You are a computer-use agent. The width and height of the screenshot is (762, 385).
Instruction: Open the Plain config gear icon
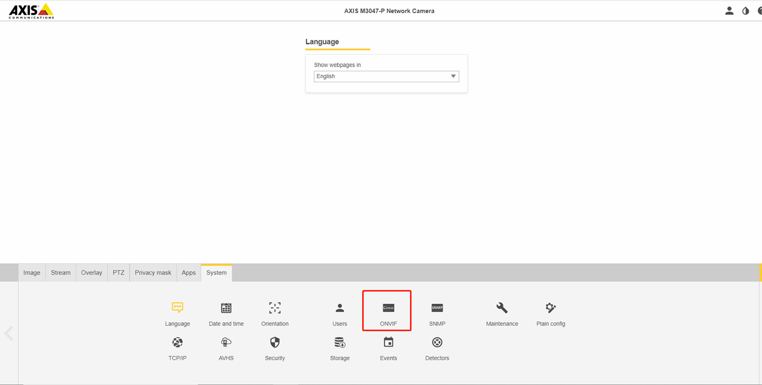pyautogui.click(x=550, y=308)
